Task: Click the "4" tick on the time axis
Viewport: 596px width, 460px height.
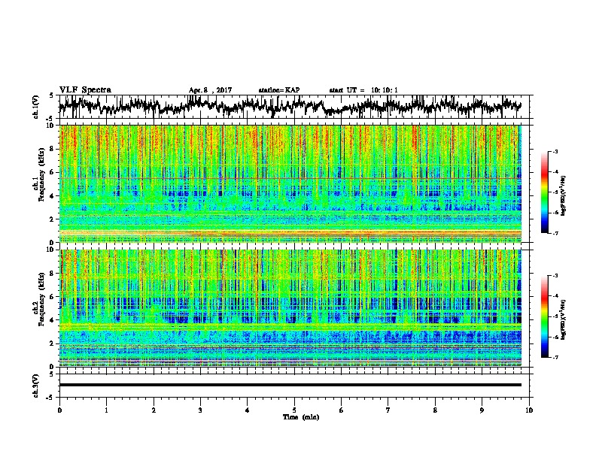Action: click(x=248, y=410)
